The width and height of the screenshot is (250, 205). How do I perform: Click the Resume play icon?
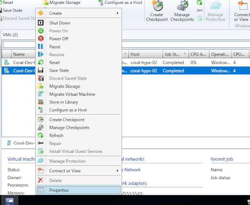(41, 54)
